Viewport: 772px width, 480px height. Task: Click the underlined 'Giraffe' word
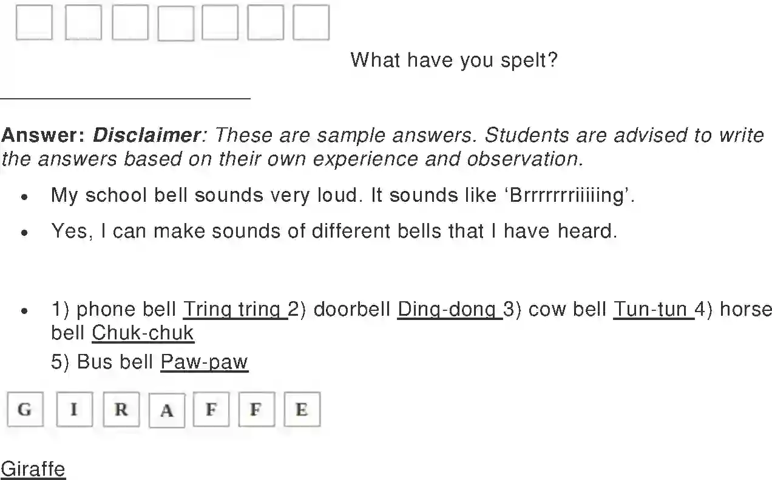pyautogui.click(x=33, y=469)
